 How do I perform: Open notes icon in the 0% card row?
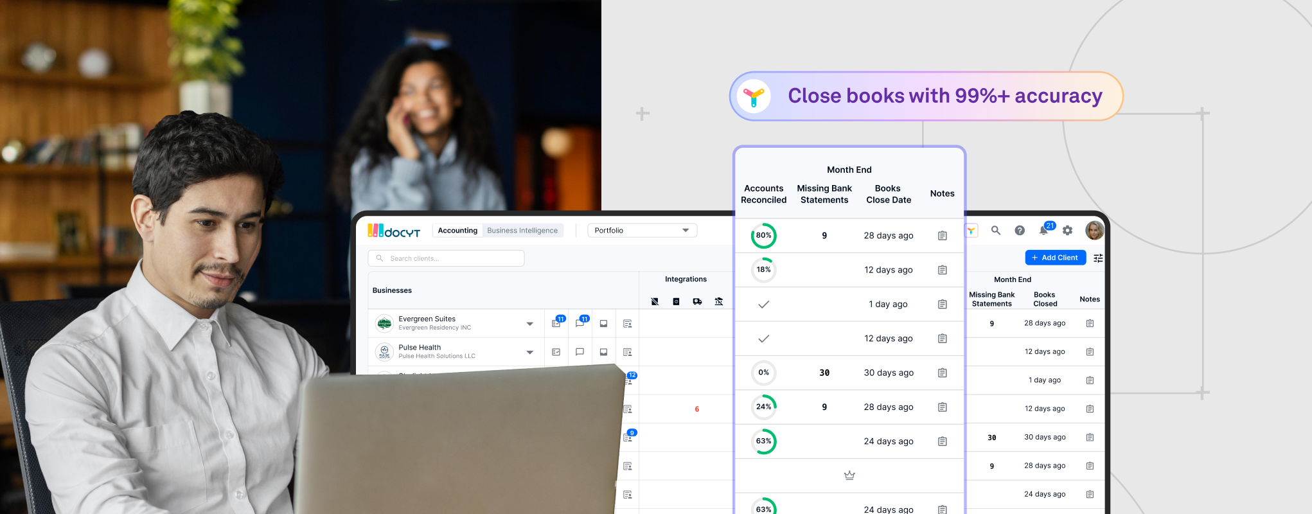coord(942,373)
